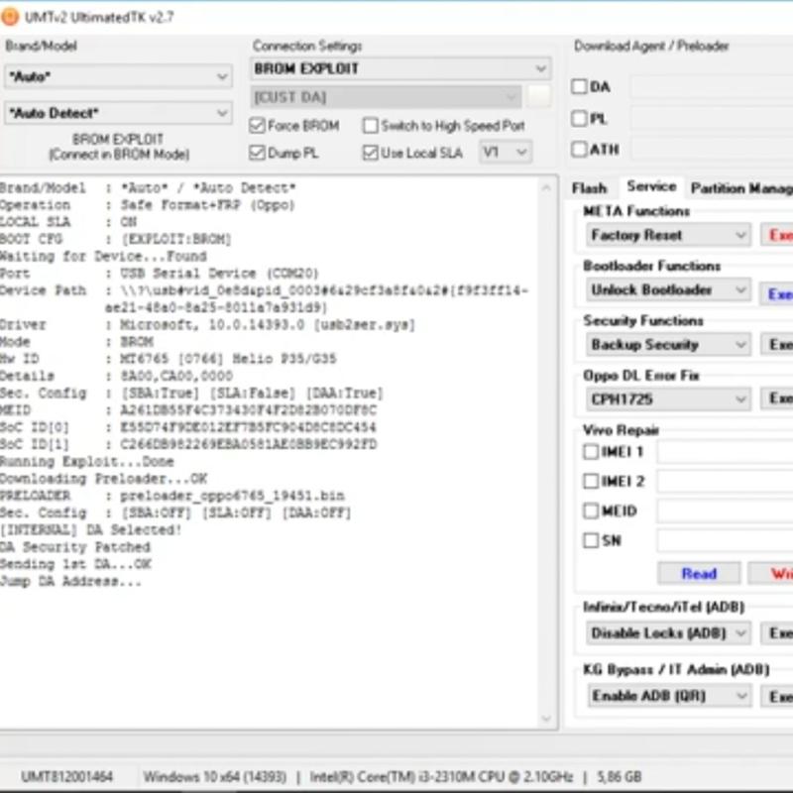Image resolution: width=793 pixels, height=793 pixels.
Task: Click the blue Read button
Action: (699, 573)
